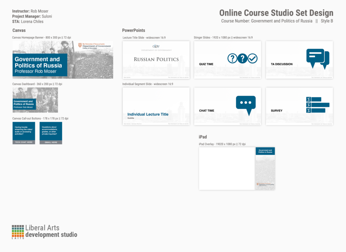Viewport: 346px width, 252px height.
Task: Click the 'Instructor: Rob Moser' line
Action: 30,11
